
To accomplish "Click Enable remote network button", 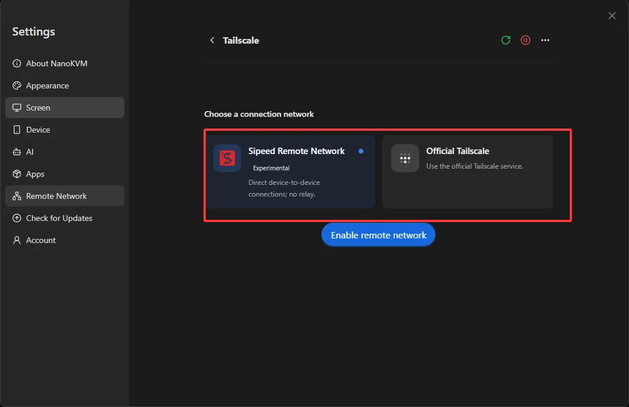I will pos(378,235).
